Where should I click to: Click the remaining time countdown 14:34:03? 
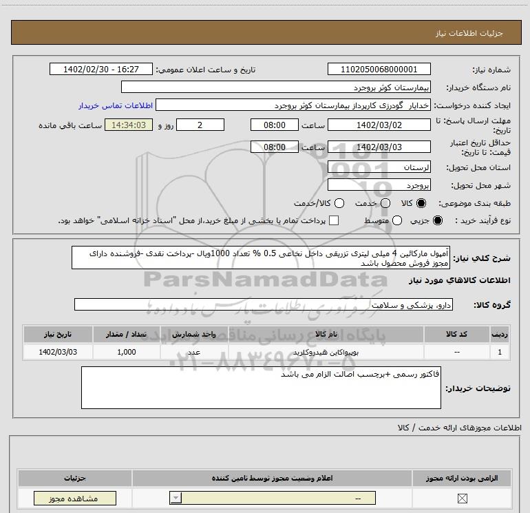(129, 125)
